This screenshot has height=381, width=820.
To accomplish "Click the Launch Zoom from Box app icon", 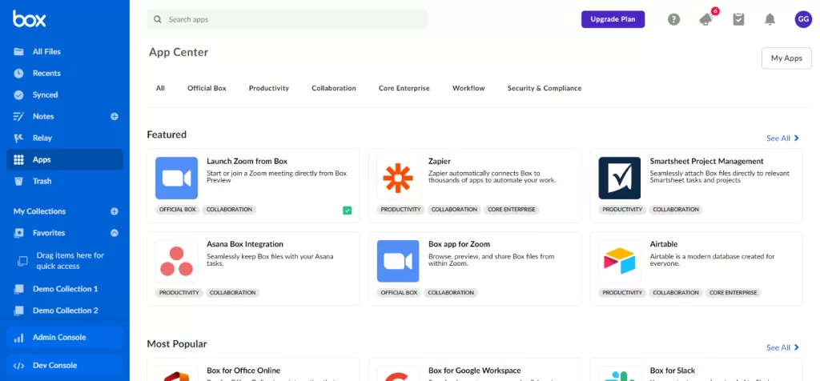I will [x=177, y=178].
